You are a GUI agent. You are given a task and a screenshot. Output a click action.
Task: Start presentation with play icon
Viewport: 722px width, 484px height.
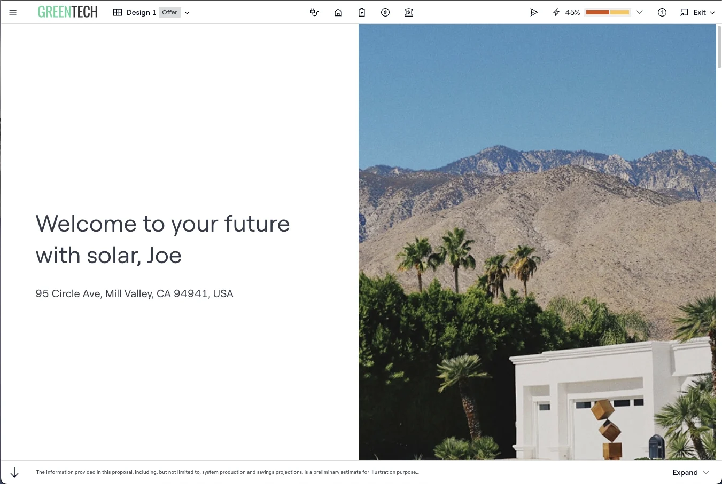tap(534, 12)
